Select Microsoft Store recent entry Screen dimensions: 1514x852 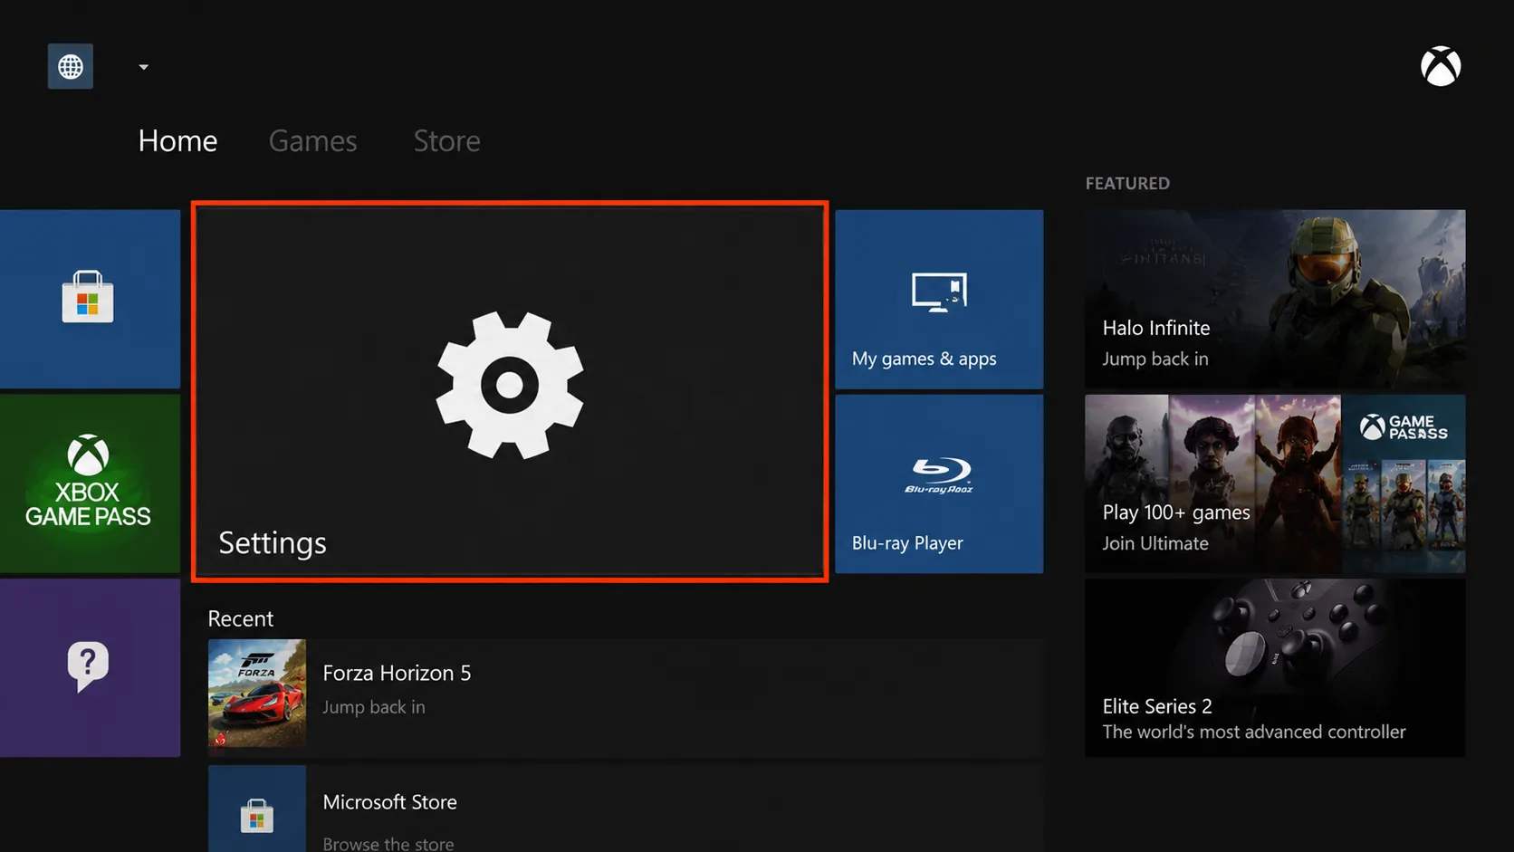(x=626, y=809)
